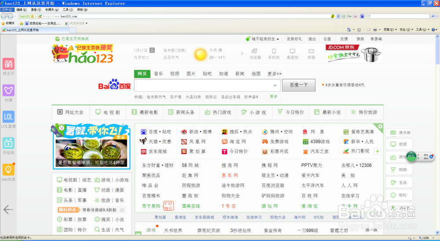Click the Home page icon in command bar
Image resolution: width=440 pixels, height=241 pixels.
(x=349, y=29)
